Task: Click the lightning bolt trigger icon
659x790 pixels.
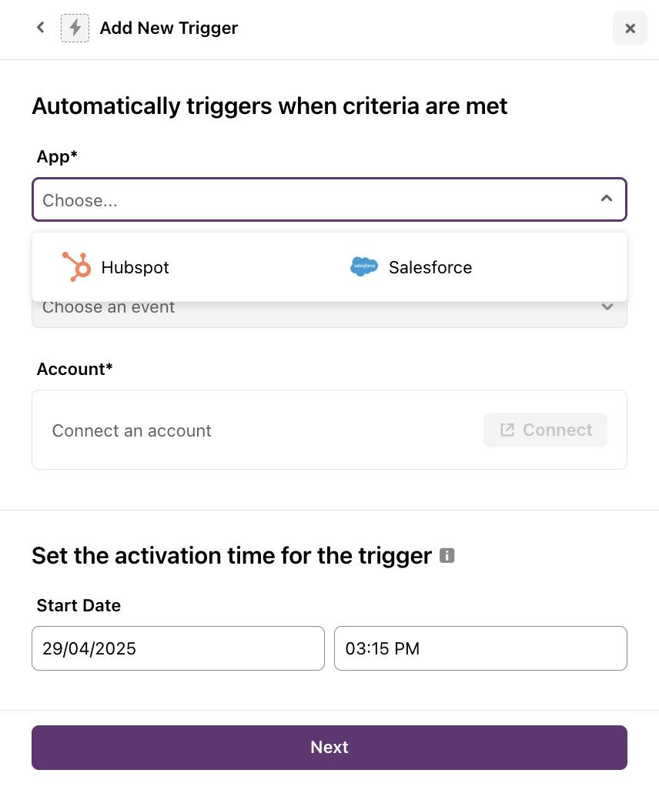Action: 75,28
